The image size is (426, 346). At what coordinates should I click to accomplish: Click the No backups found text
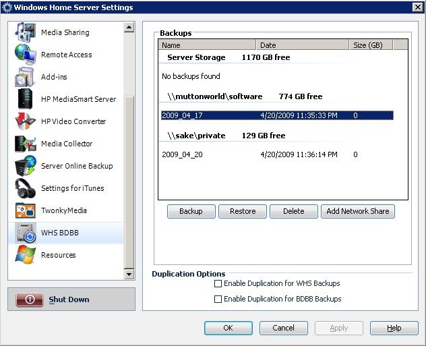191,76
